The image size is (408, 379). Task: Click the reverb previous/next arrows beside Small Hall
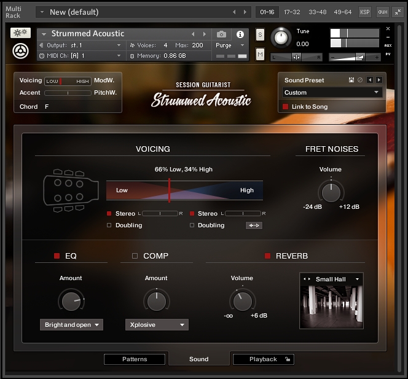pos(307,279)
